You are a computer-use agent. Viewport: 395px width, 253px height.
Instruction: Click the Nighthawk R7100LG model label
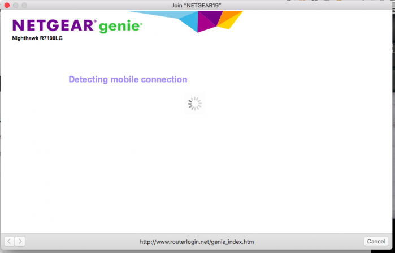click(37, 38)
